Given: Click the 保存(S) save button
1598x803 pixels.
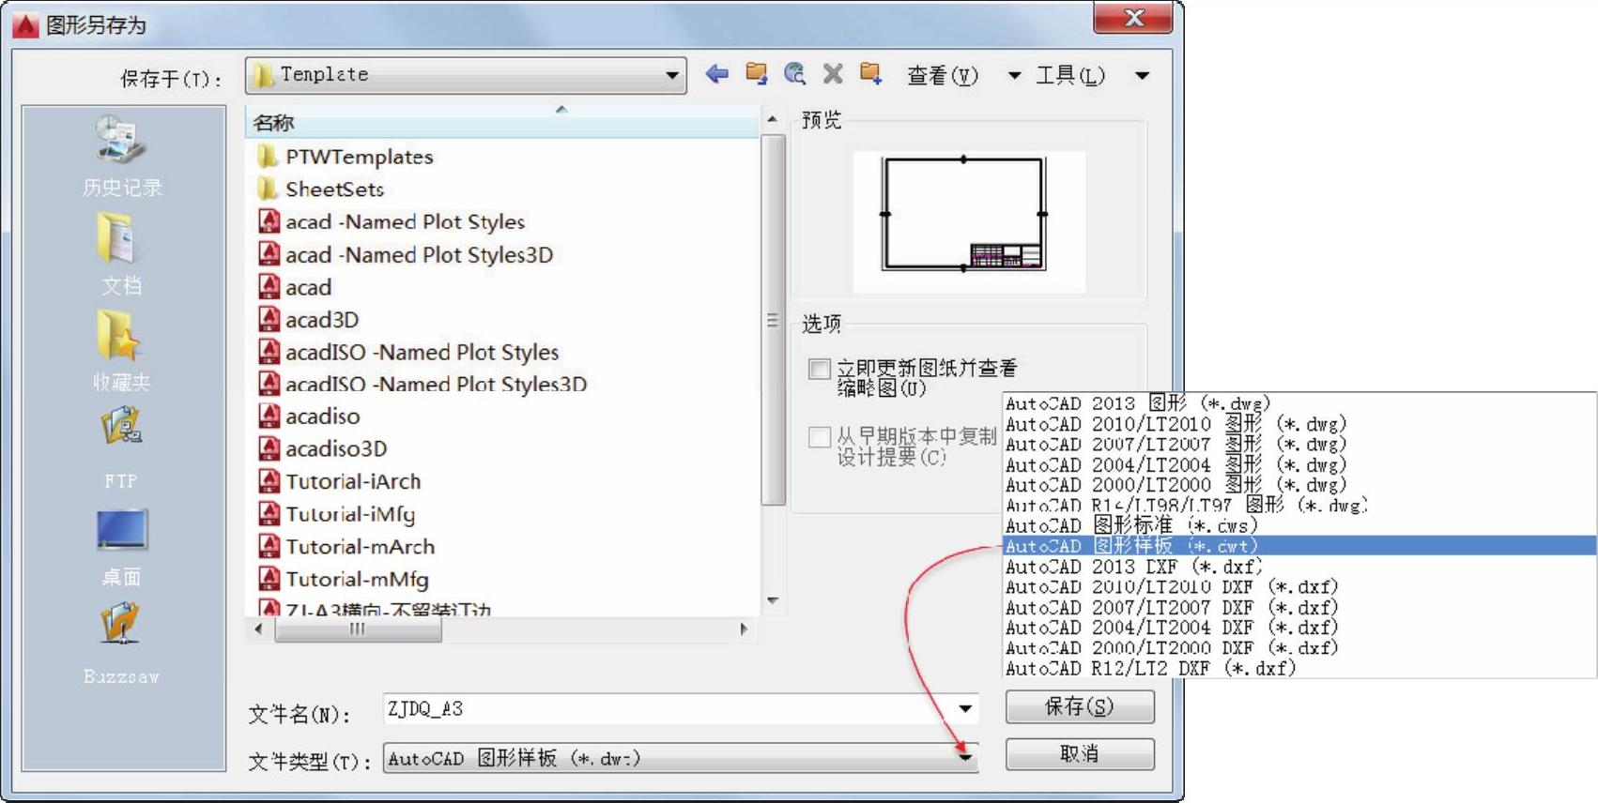Looking at the screenshot, I should (x=1080, y=707).
